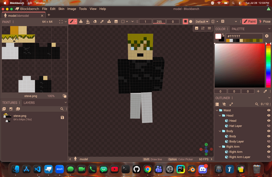
Task: Show the Right Arm Layer cube
Action: point(269,157)
